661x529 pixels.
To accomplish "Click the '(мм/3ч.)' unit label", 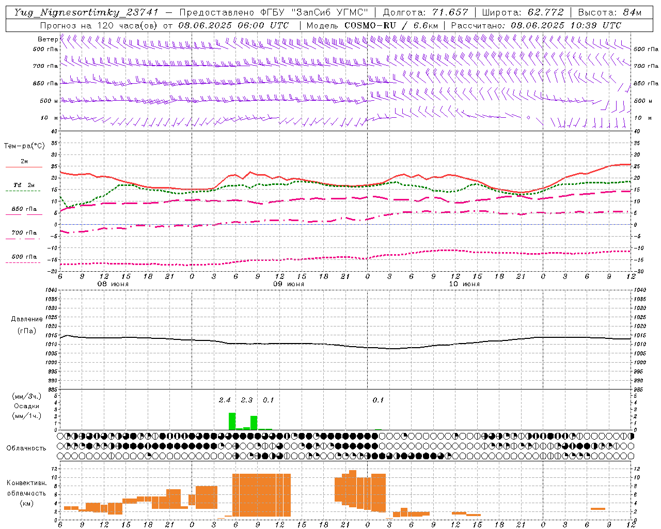I will 26,396.
